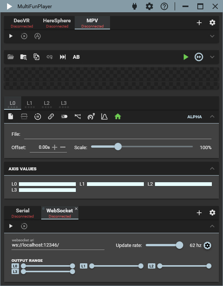Click the script file document icon

[11, 116]
